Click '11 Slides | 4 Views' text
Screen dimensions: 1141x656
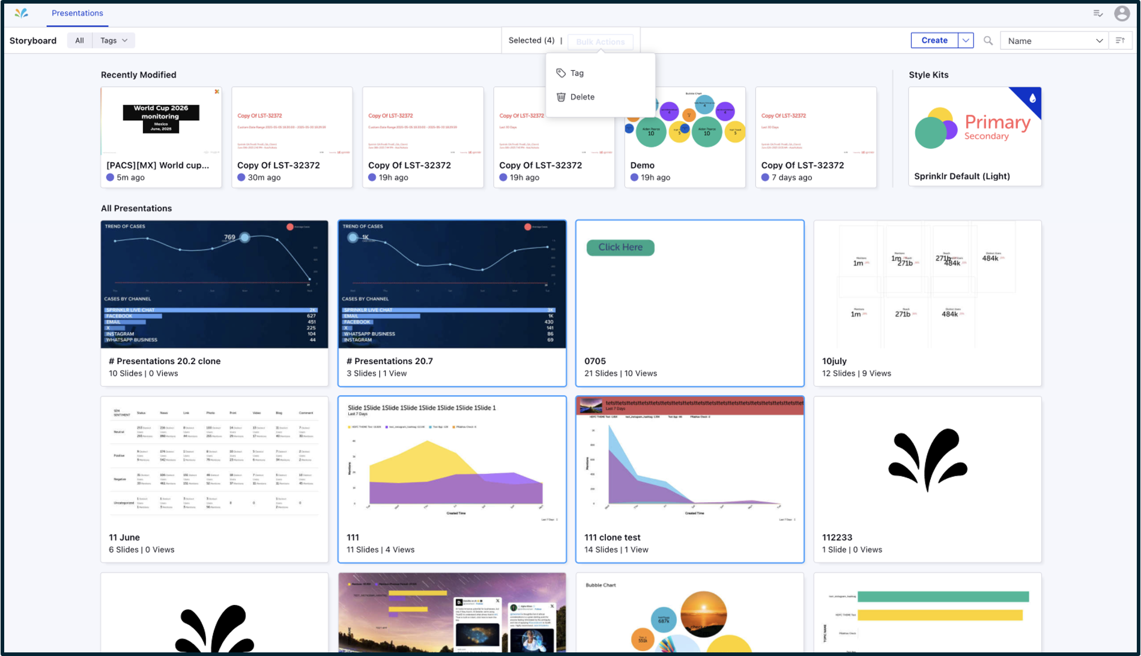(x=380, y=549)
